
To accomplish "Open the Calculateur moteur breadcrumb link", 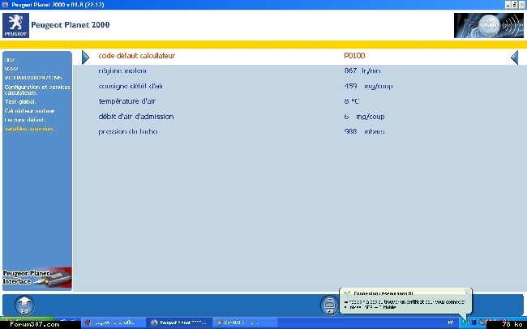I will coord(29,110).
